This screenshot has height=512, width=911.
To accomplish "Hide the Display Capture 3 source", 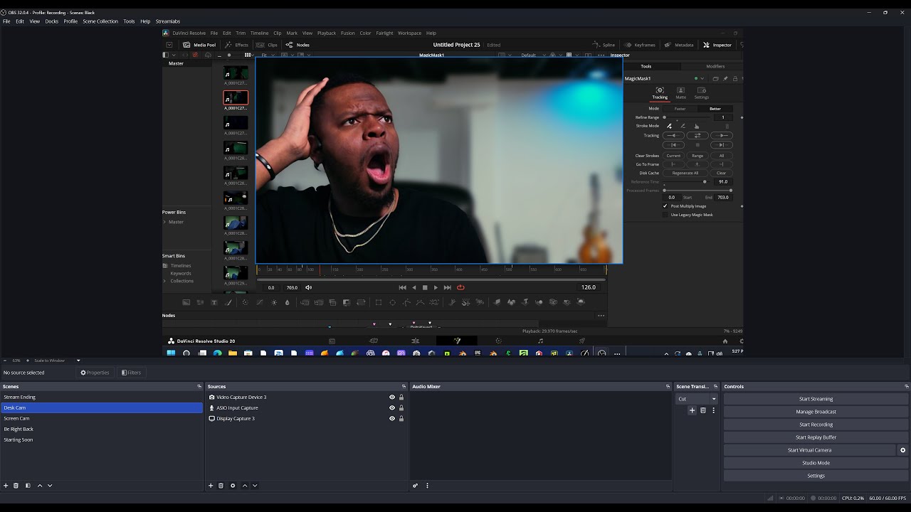I will click(392, 419).
